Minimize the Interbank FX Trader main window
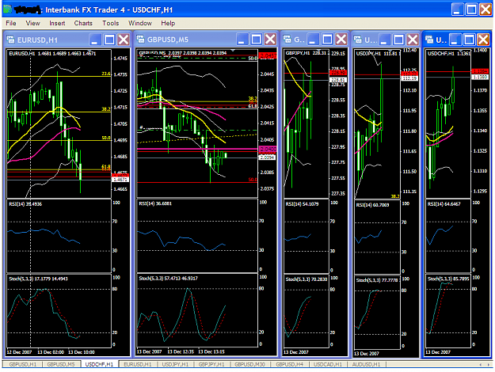Screen dimensions: 495x372 [x=457, y=9]
